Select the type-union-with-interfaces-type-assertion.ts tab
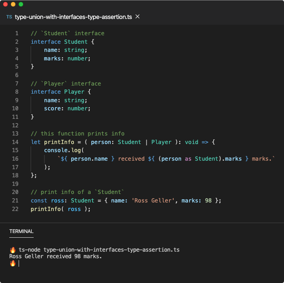 pyautogui.click(x=73, y=17)
